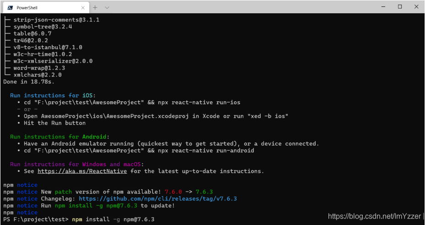The width and height of the screenshot is (426, 225).
Task: Click the green 'npm install -g npm@7.6.3' notice
Action: click(x=96, y=206)
